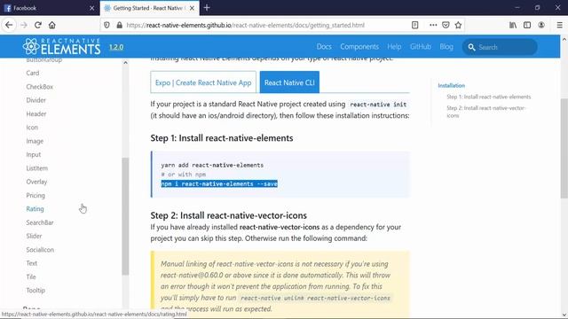This screenshot has width=568, height=319.
Task: Open the browser home page
Action: pos(52,25)
